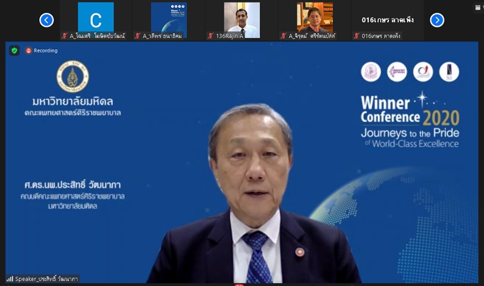Click the Mahidol University crest logo

pos(73,77)
